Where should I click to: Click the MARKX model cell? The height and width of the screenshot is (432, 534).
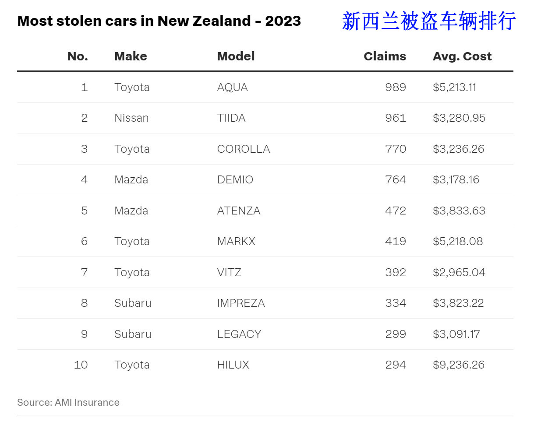236,242
